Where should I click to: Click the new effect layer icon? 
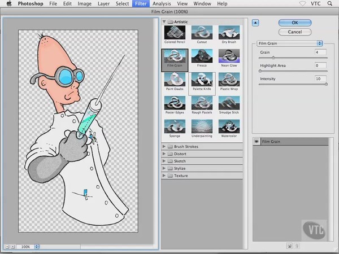289,246
